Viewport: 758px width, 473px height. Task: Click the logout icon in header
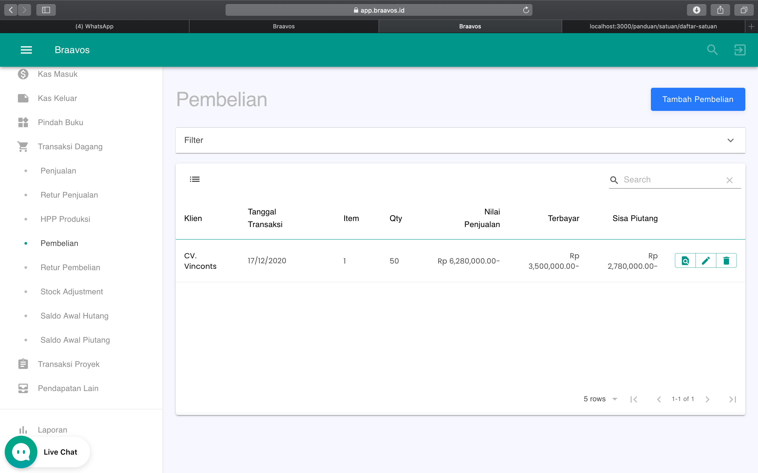pos(740,50)
